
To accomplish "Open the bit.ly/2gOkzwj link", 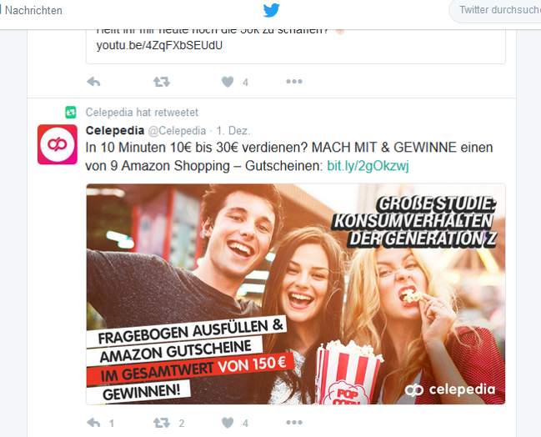I will click(x=368, y=166).
